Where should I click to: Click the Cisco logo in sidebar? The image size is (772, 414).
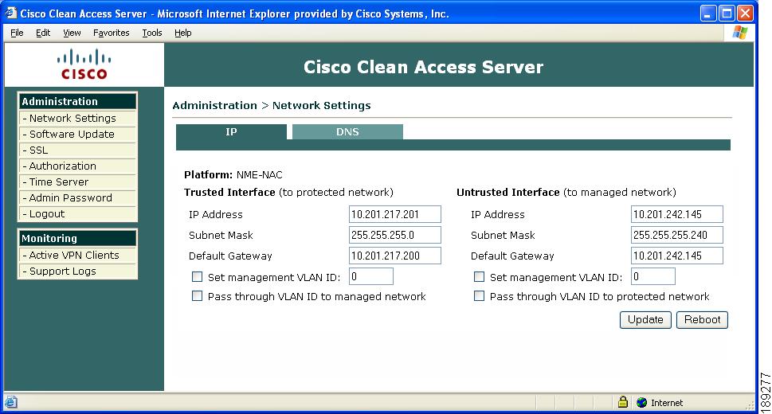point(84,64)
